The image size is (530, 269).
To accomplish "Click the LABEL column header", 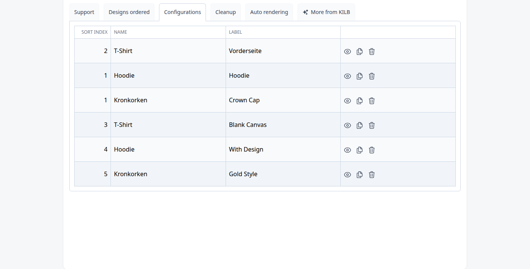I will pos(283,32).
